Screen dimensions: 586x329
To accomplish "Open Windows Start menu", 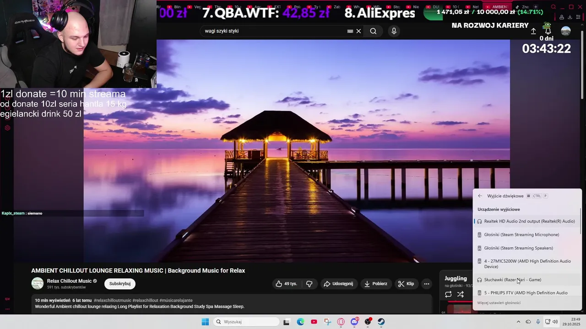I will tap(205, 322).
